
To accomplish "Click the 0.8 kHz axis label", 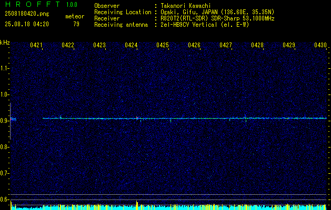I will tap(4, 147).
